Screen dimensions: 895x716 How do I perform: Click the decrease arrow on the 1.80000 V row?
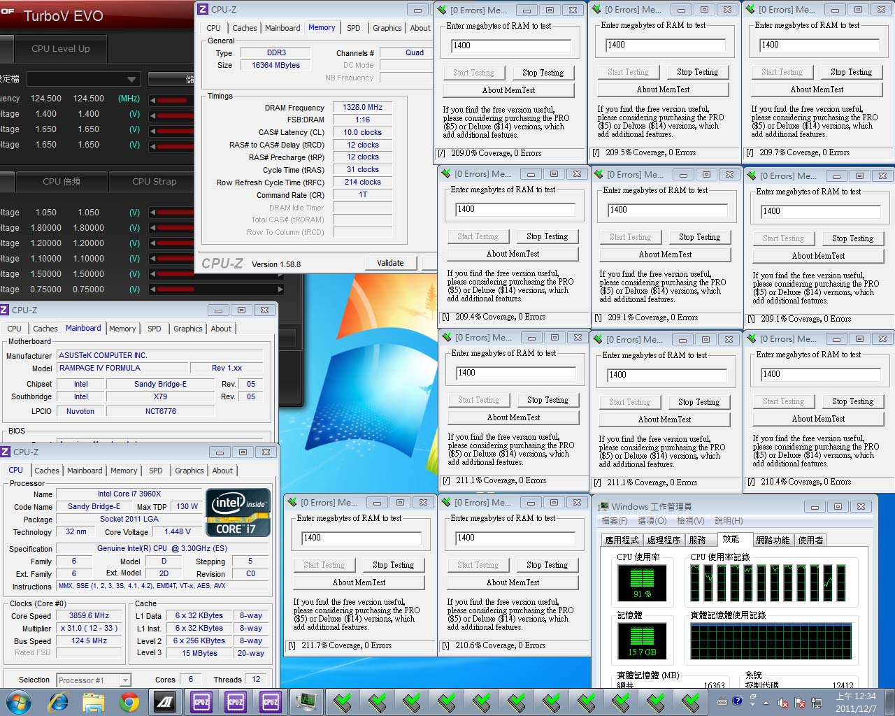tap(153, 228)
